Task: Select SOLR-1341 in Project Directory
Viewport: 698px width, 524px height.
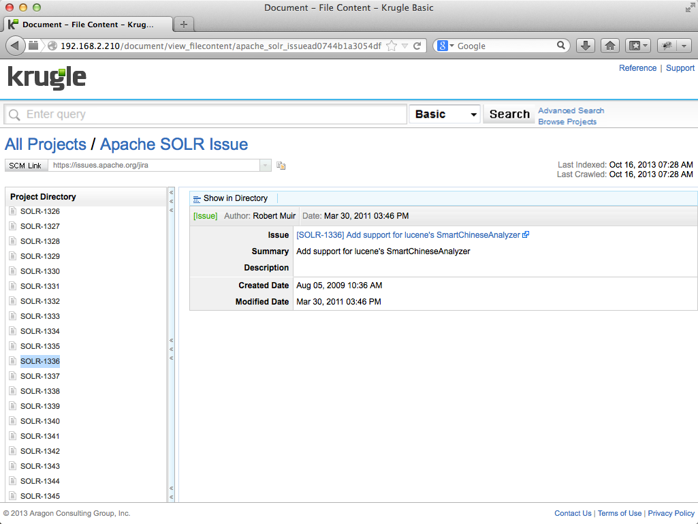Action: pos(40,436)
